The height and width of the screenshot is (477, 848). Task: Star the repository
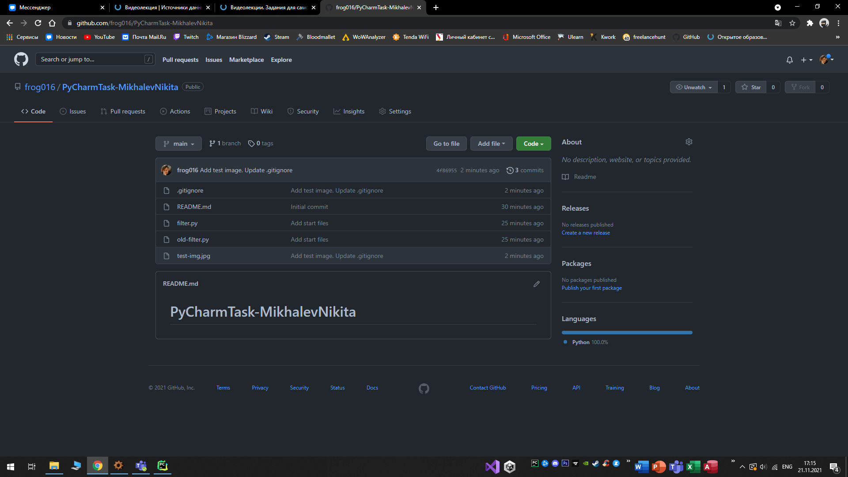coord(751,87)
